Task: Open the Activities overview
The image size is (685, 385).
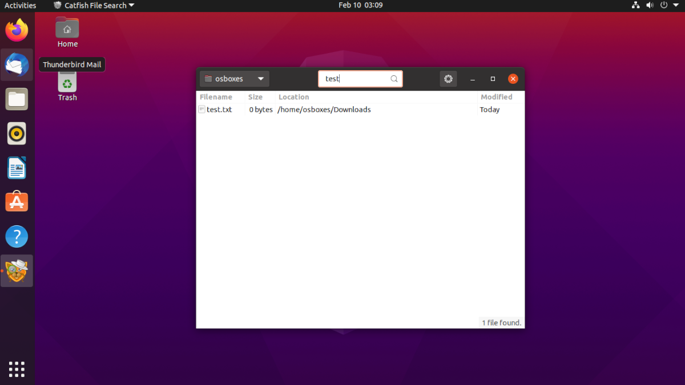Action: tap(20, 5)
